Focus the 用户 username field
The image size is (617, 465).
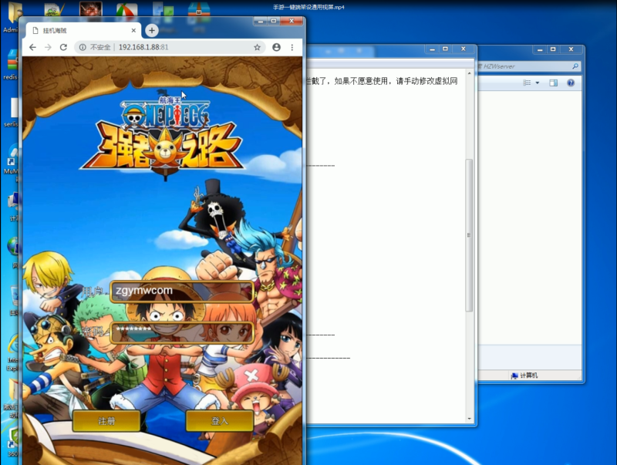182,291
